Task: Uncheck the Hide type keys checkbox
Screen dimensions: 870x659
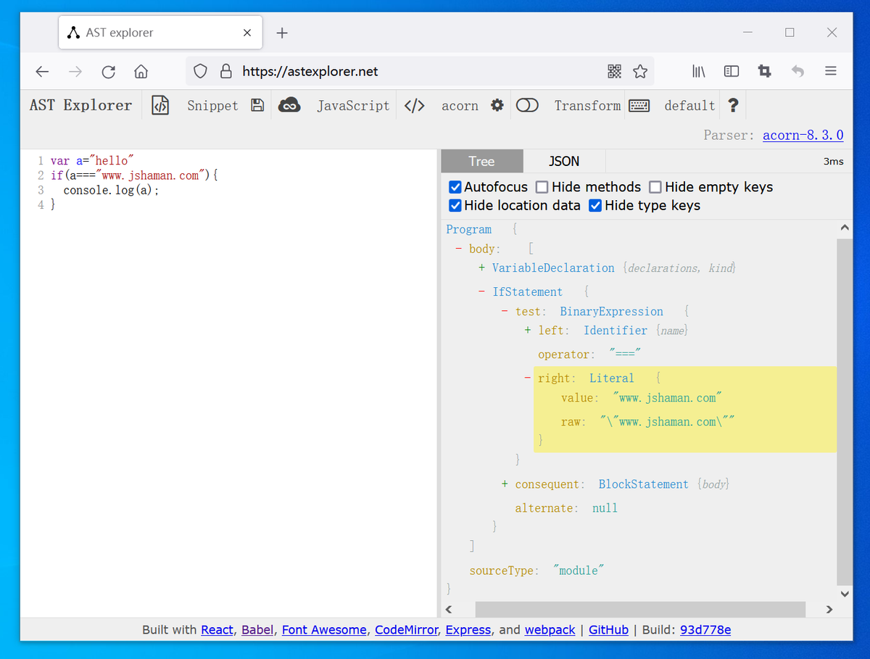Action: pyautogui.click(x=596, y=206)
